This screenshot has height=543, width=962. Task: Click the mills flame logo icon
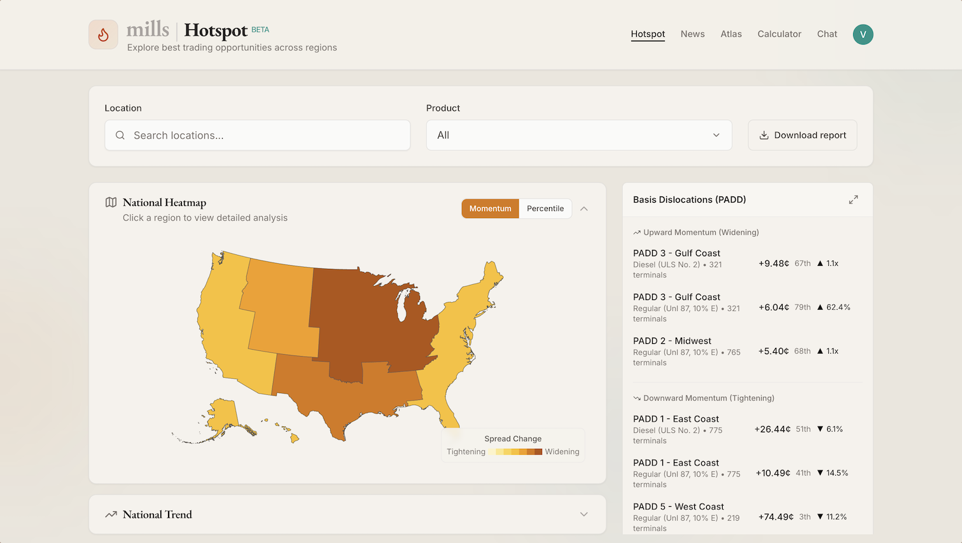103,34
